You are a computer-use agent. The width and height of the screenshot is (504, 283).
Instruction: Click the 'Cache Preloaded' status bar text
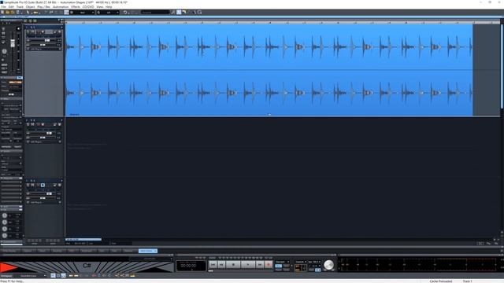[441, 281]
